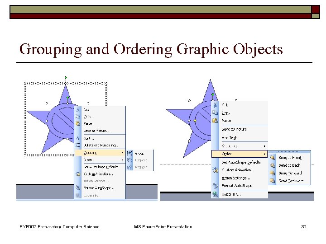Expand the Grouping arrow above highlighted Order
Image resolution: width=326 pixels, height=244 pixels.
pos(264,146)
